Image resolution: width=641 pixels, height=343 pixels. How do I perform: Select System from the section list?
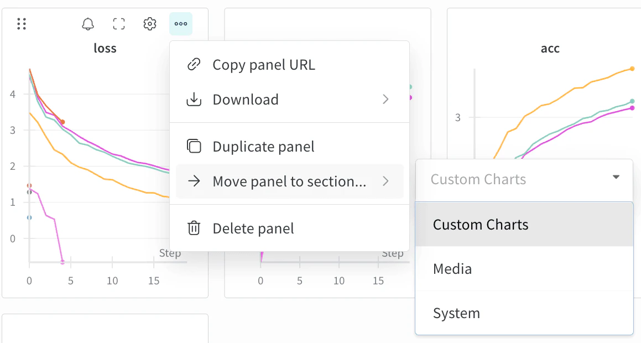click(x=456, y=313)
